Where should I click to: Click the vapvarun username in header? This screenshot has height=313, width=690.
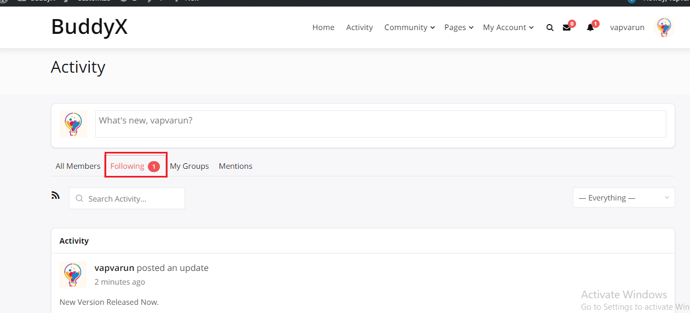pos(627,27)
